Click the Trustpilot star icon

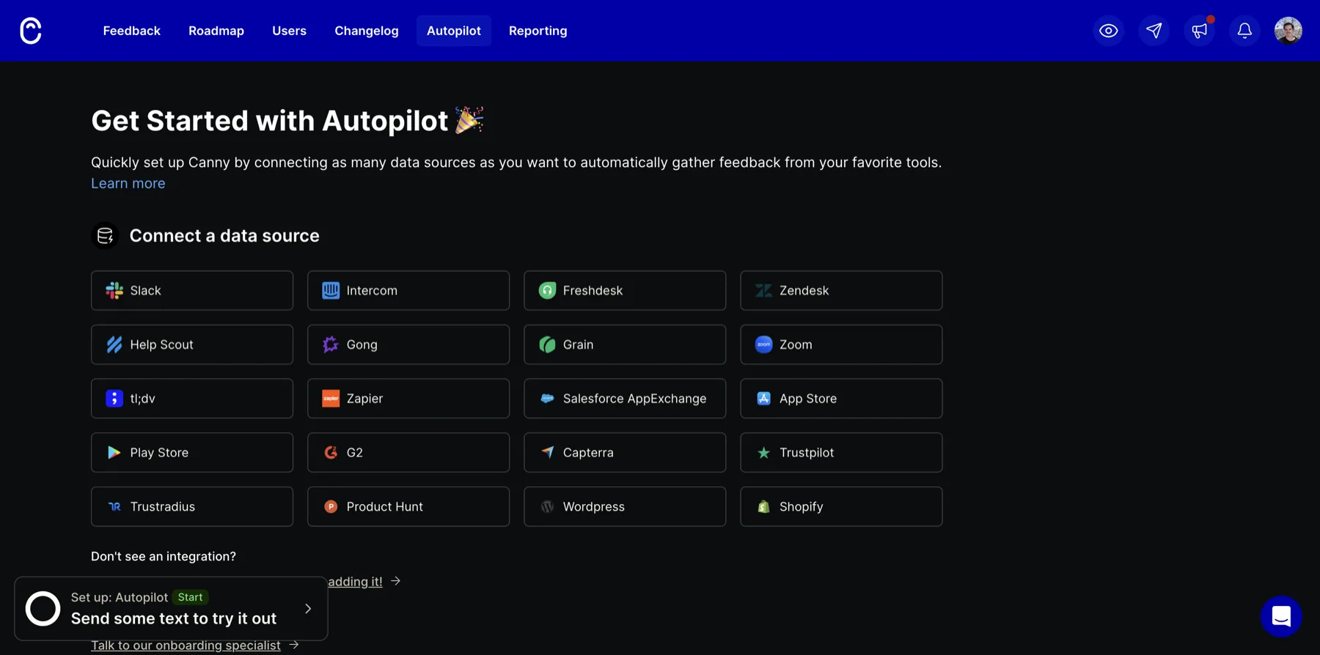763,453
